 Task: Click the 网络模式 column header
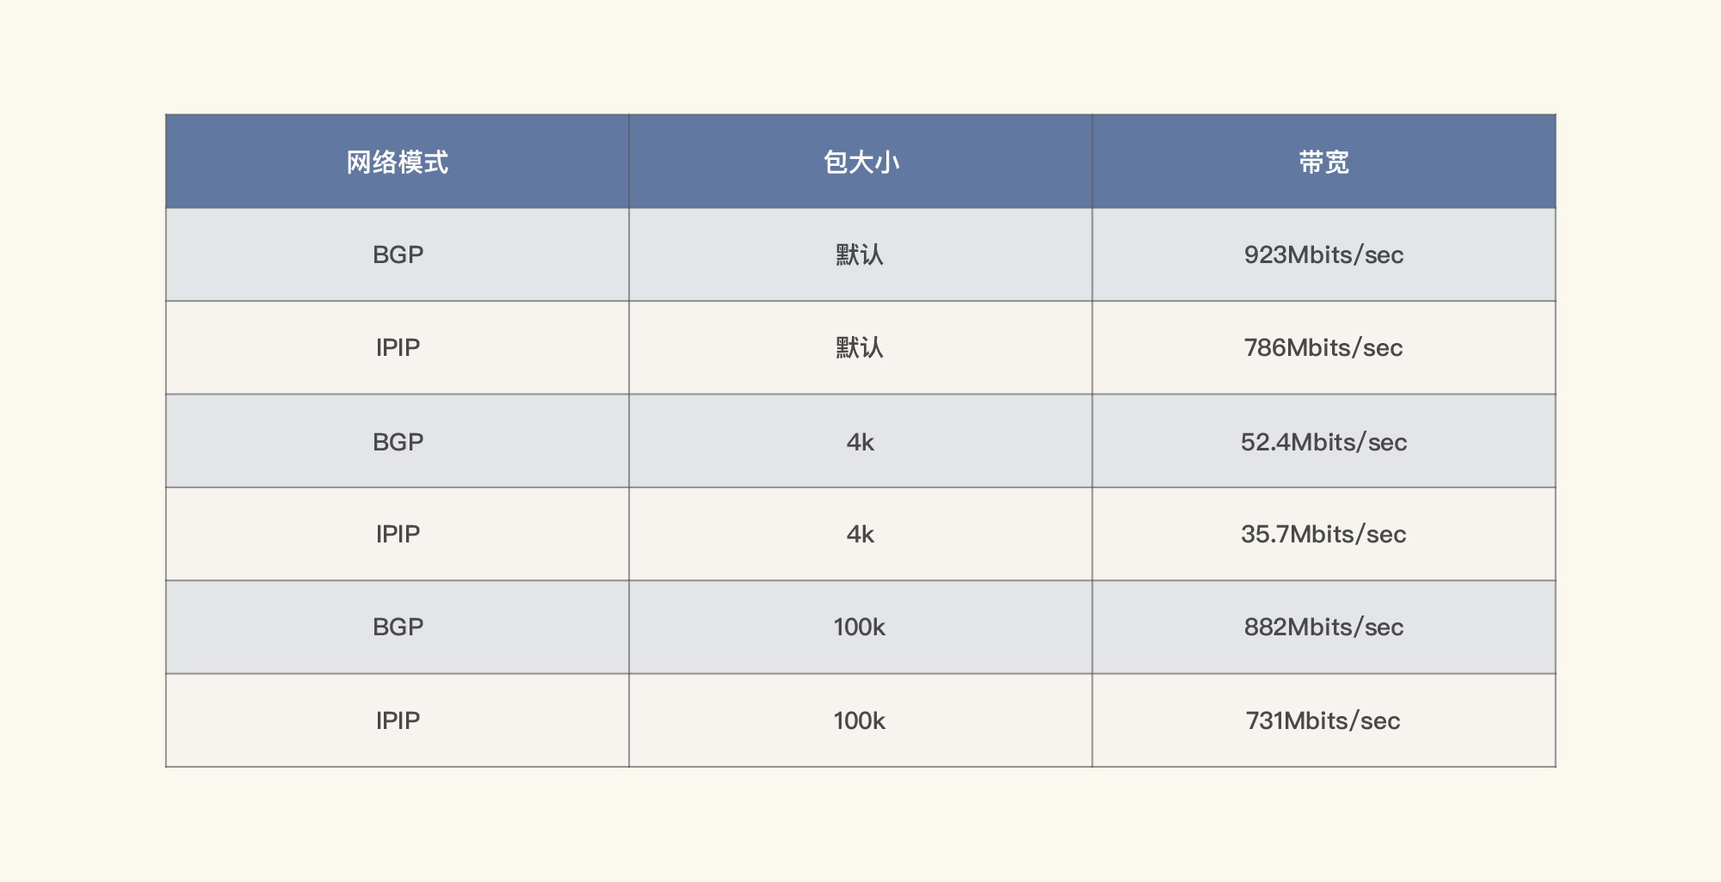pyautogui.click(x=398, y=162)
